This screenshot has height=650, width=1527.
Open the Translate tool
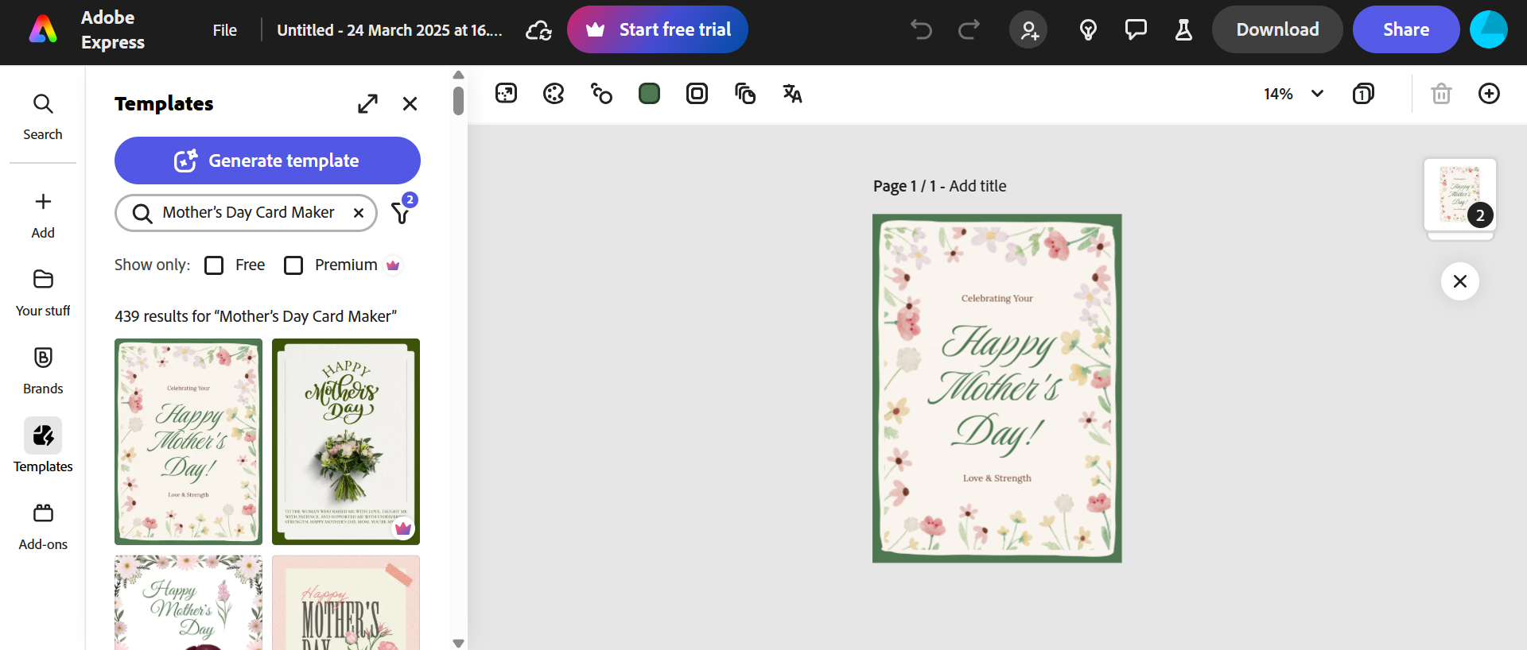click(792, 94)
